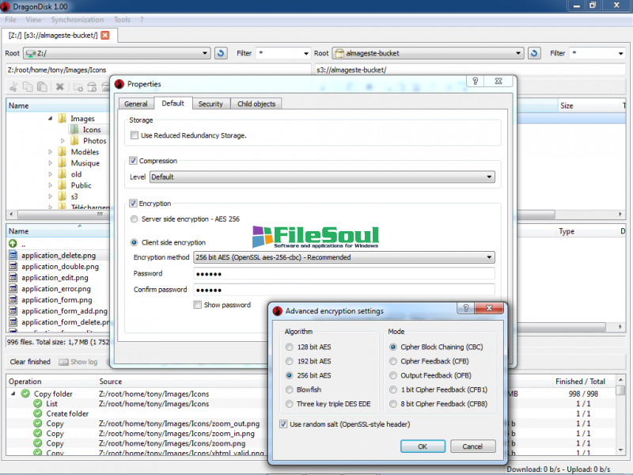
Task: Select the application_delete.png file icon
Action: pos(13,256)
